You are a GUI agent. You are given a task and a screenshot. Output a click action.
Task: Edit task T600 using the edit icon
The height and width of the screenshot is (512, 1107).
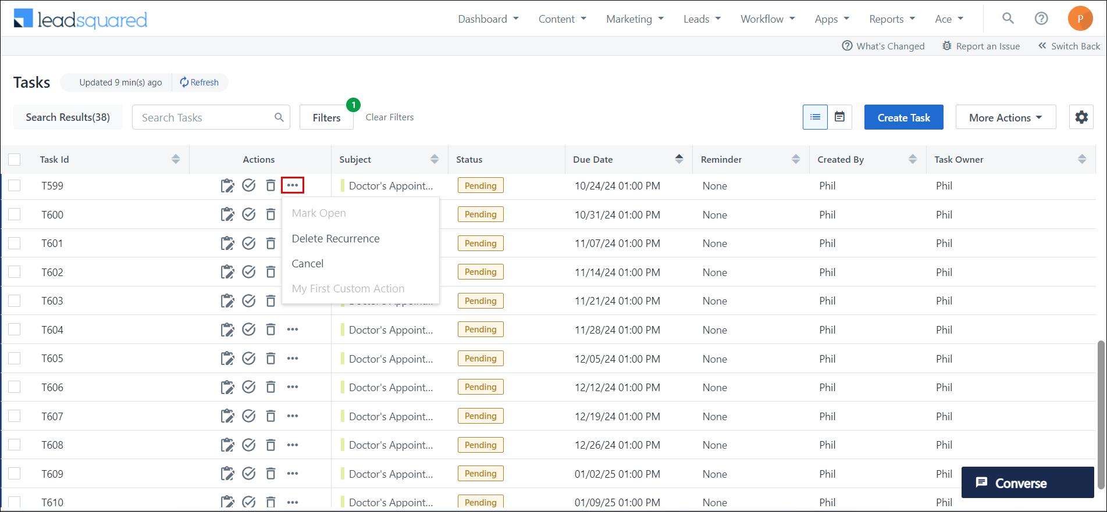(227, 214)
